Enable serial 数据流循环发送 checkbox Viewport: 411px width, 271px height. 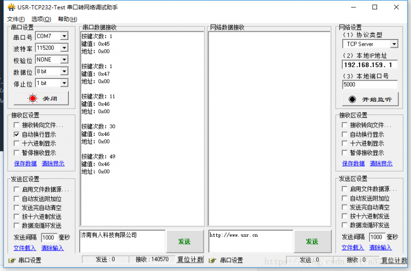pos(16,225)
